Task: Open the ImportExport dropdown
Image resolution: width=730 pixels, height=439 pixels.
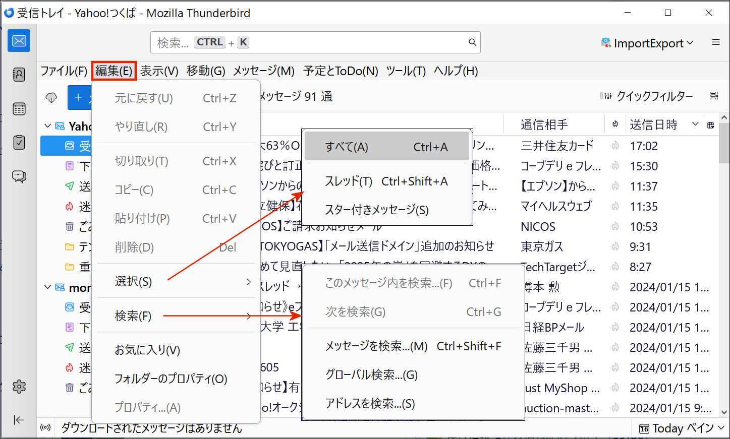Action: (647, 43)
